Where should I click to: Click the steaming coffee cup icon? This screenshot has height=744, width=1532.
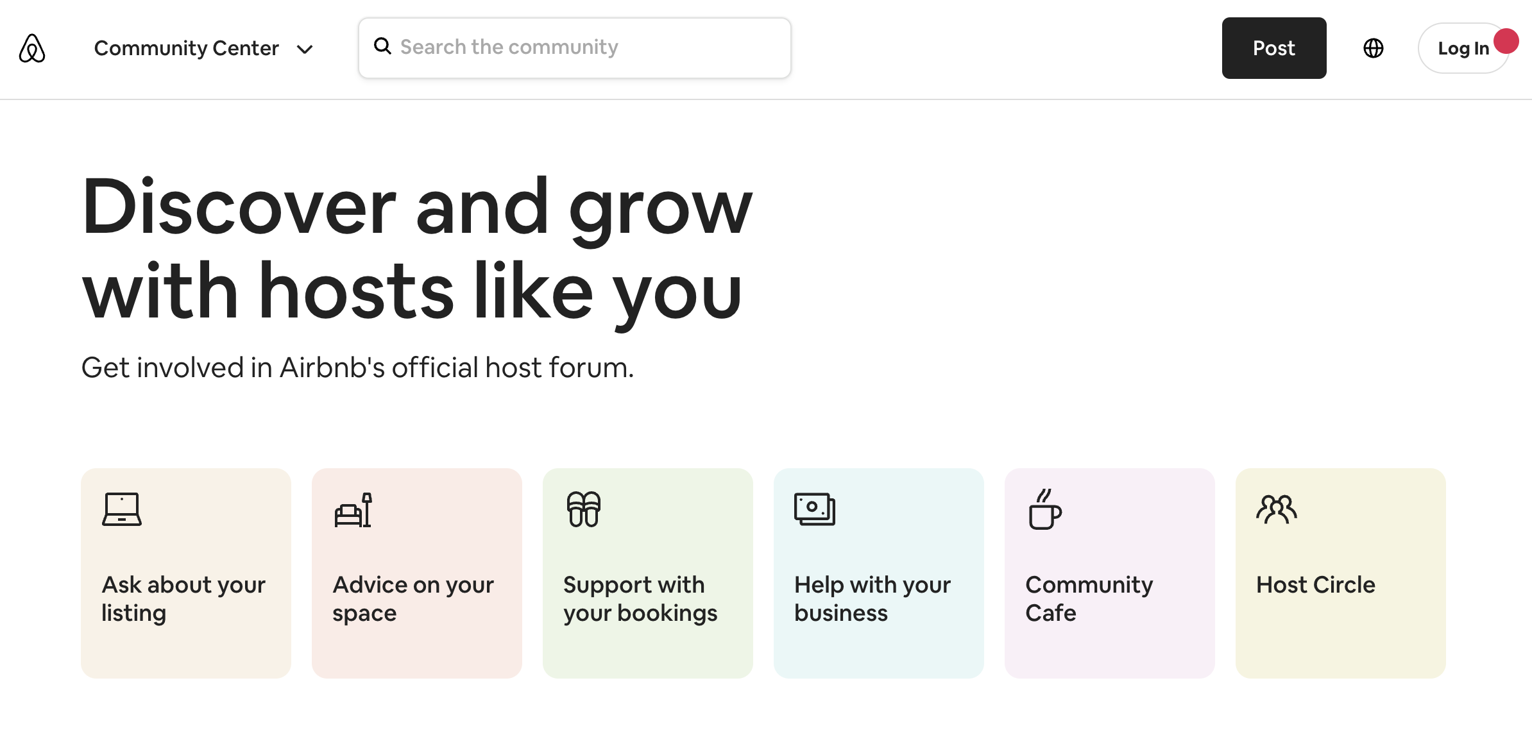pyautogui.click(x=1045, y=509)
